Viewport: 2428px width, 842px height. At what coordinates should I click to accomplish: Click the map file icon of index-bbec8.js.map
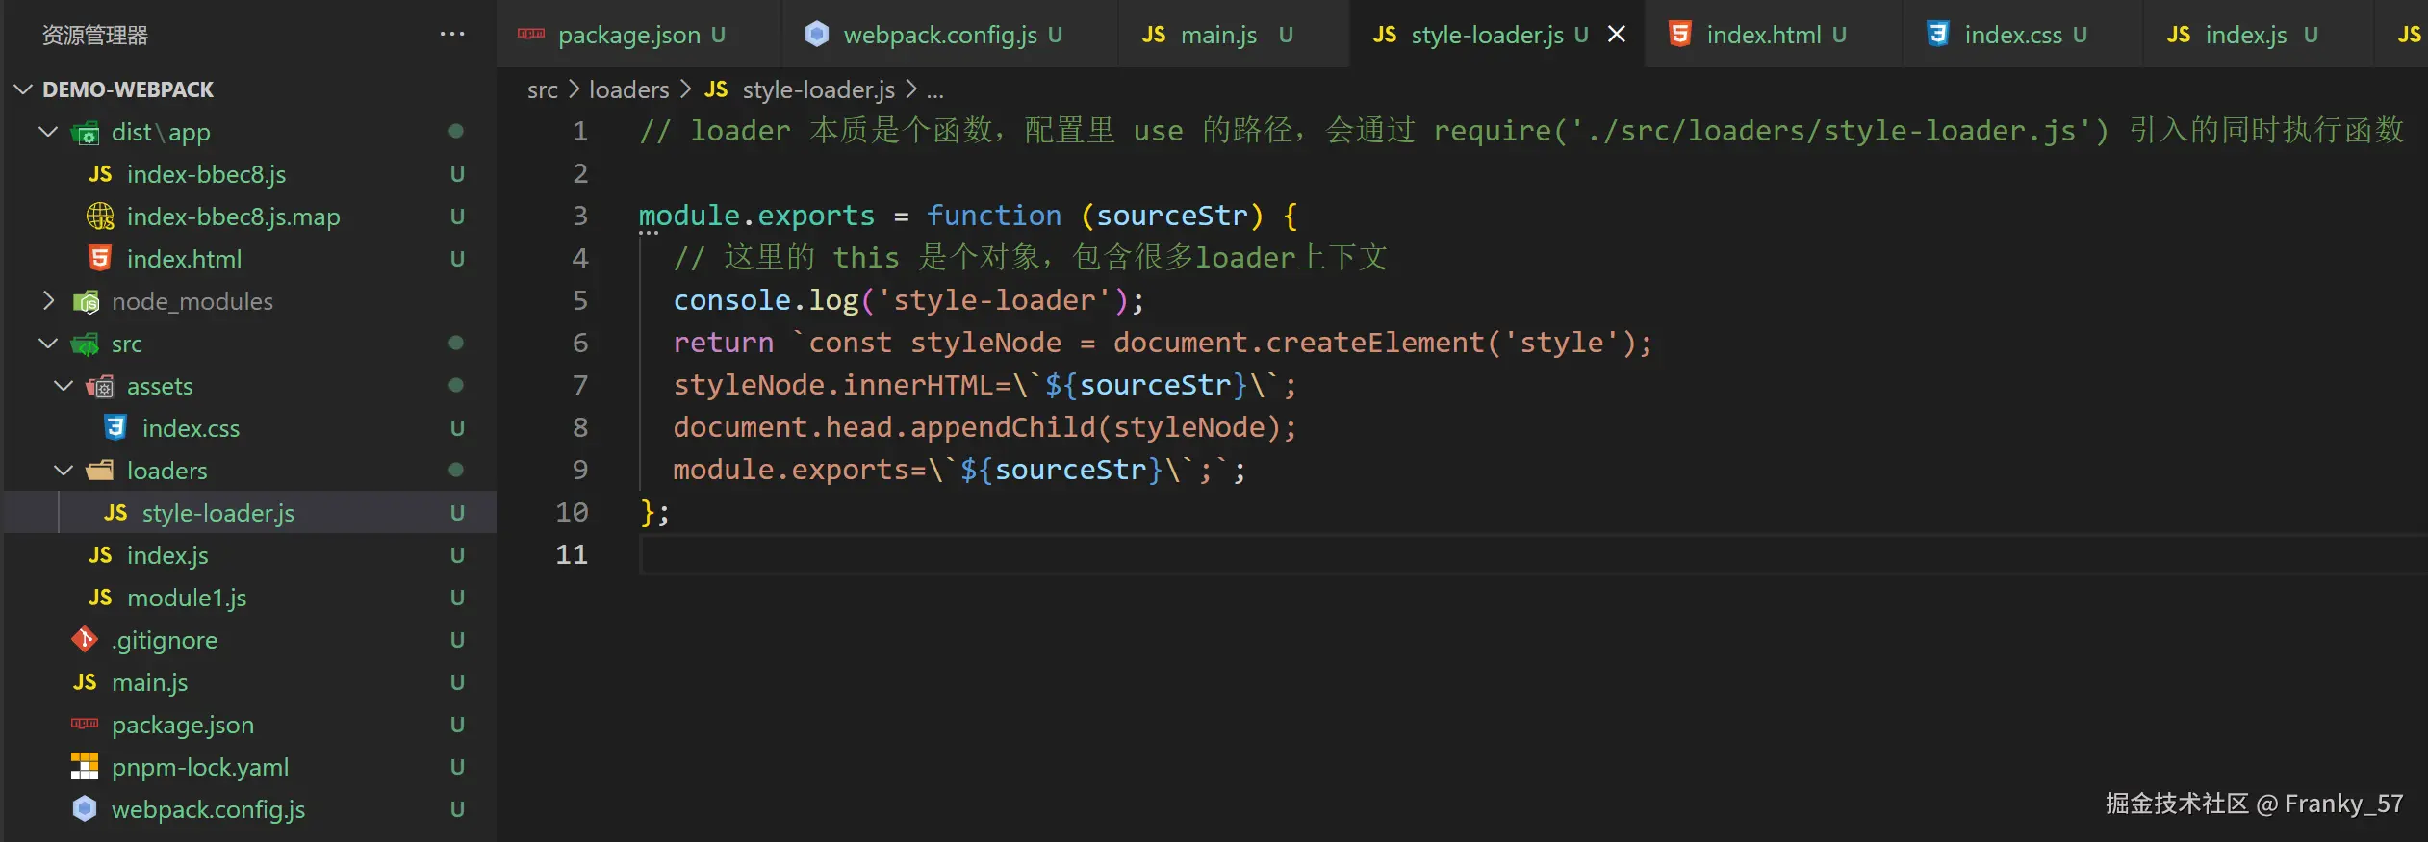tap(100, 217)
